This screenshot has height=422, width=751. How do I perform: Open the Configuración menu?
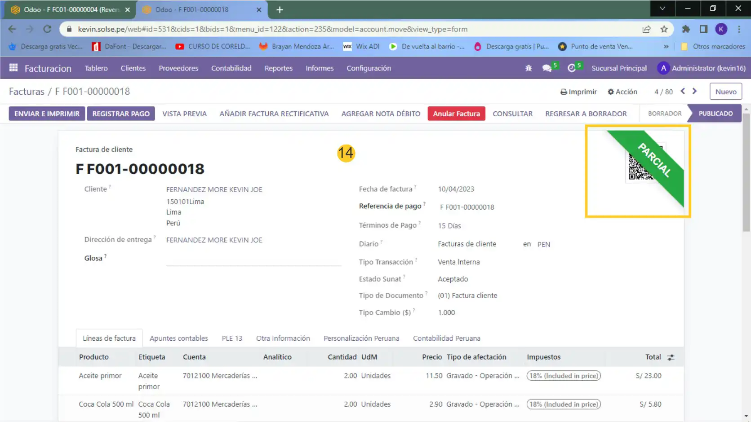[x=369, y=68]
